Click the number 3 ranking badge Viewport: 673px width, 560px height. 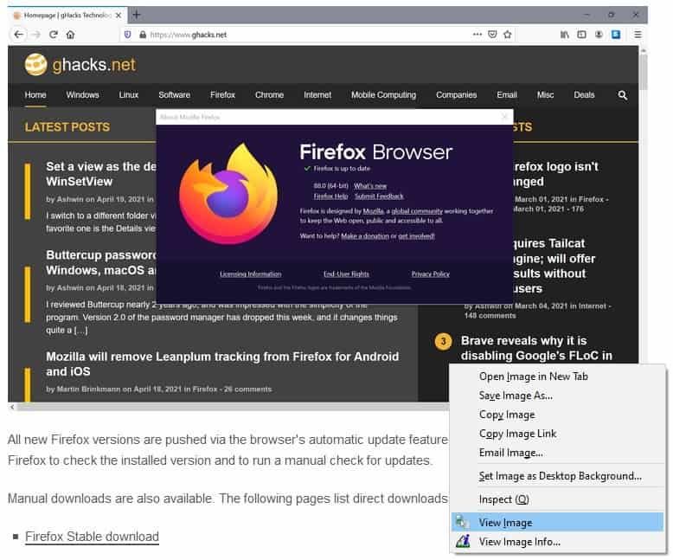444,342
